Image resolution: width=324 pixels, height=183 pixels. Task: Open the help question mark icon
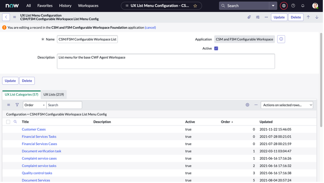pos(293,6)
